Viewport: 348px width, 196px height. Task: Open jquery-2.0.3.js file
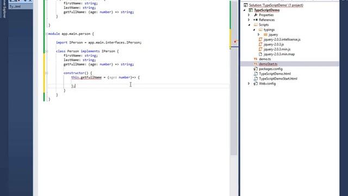coord(274,45)
